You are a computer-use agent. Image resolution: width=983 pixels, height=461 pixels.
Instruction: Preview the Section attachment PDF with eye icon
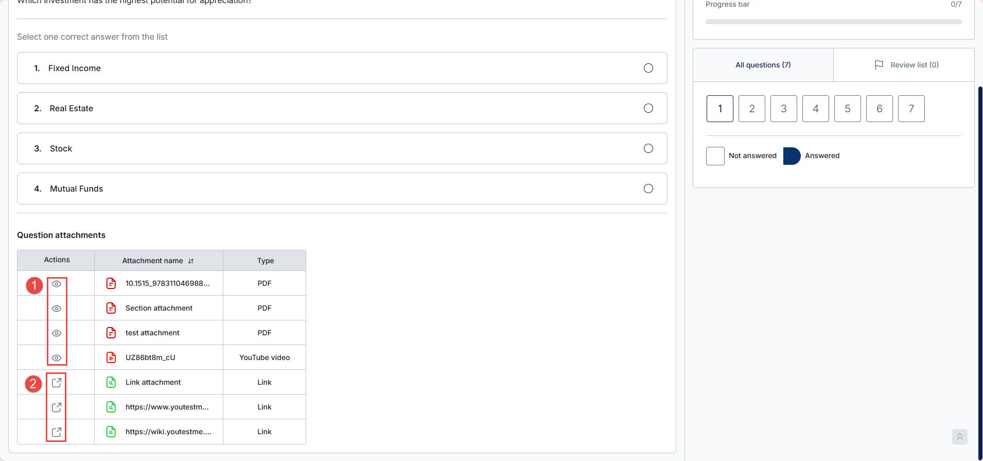point(57,309)
